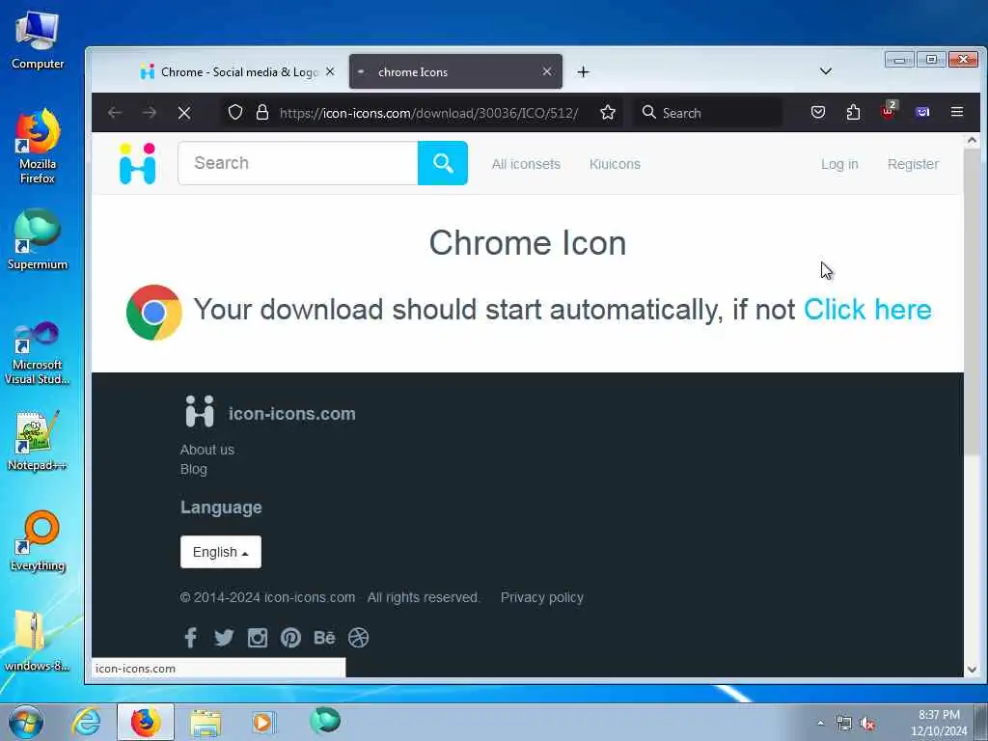Click the icon-icons site logo in header
988x741 pixels.
click(137, 163)
